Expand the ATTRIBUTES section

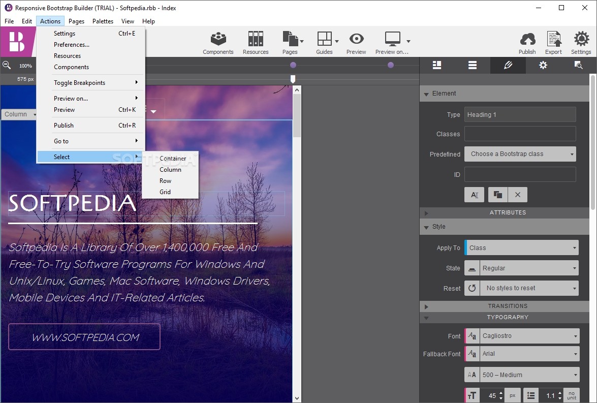tap(426, 213)
